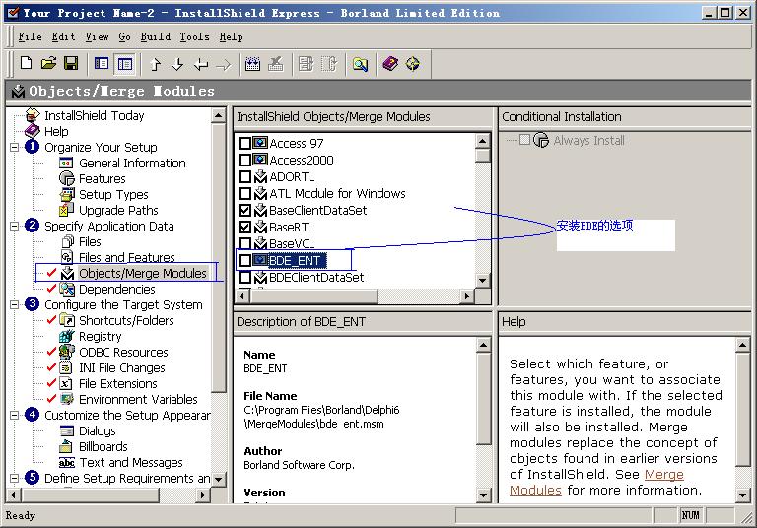Toggle the Always Install checkbox

tap(524, 140)
